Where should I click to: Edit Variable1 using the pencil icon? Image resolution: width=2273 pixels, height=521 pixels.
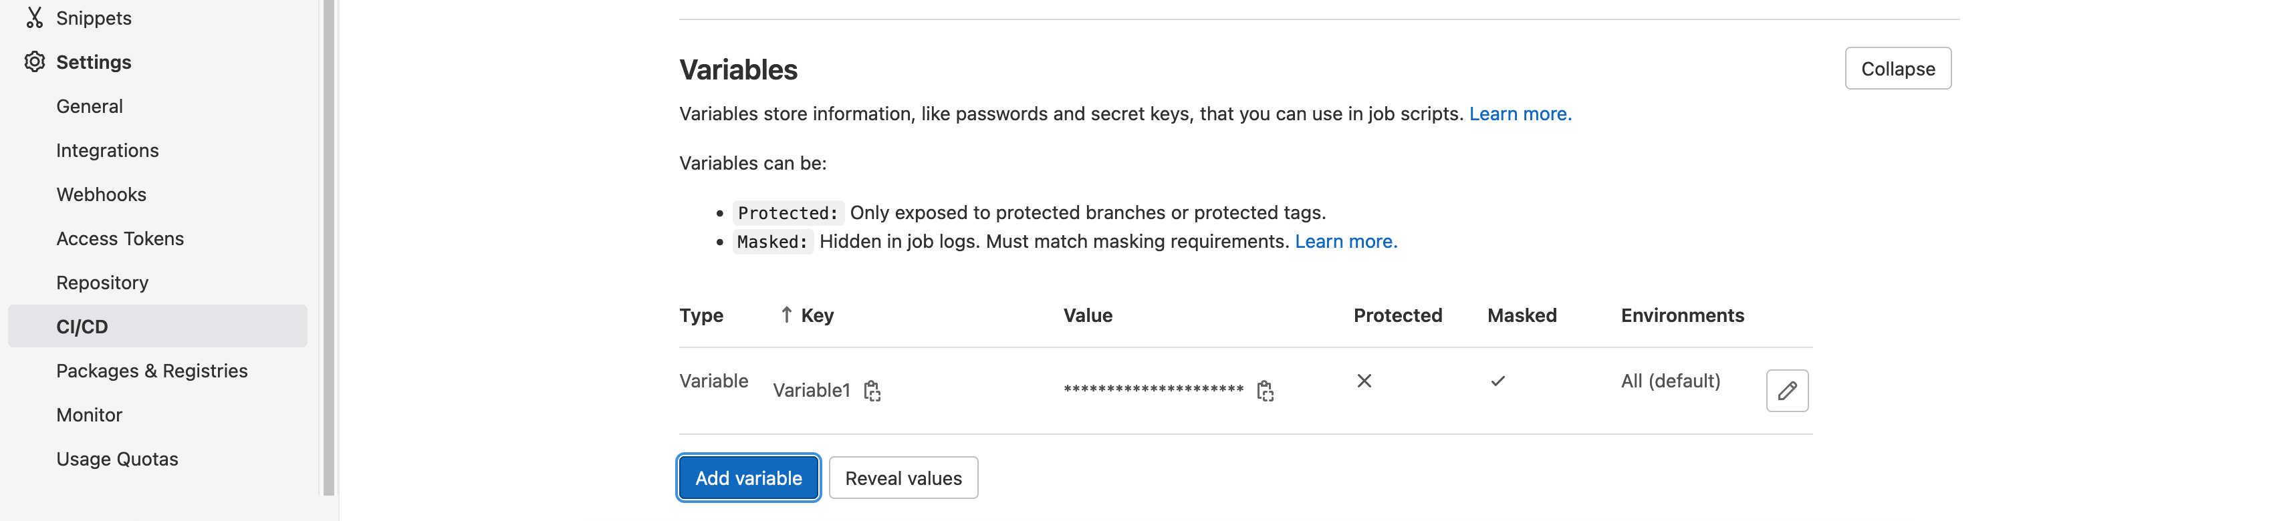tap(1786, 391)
